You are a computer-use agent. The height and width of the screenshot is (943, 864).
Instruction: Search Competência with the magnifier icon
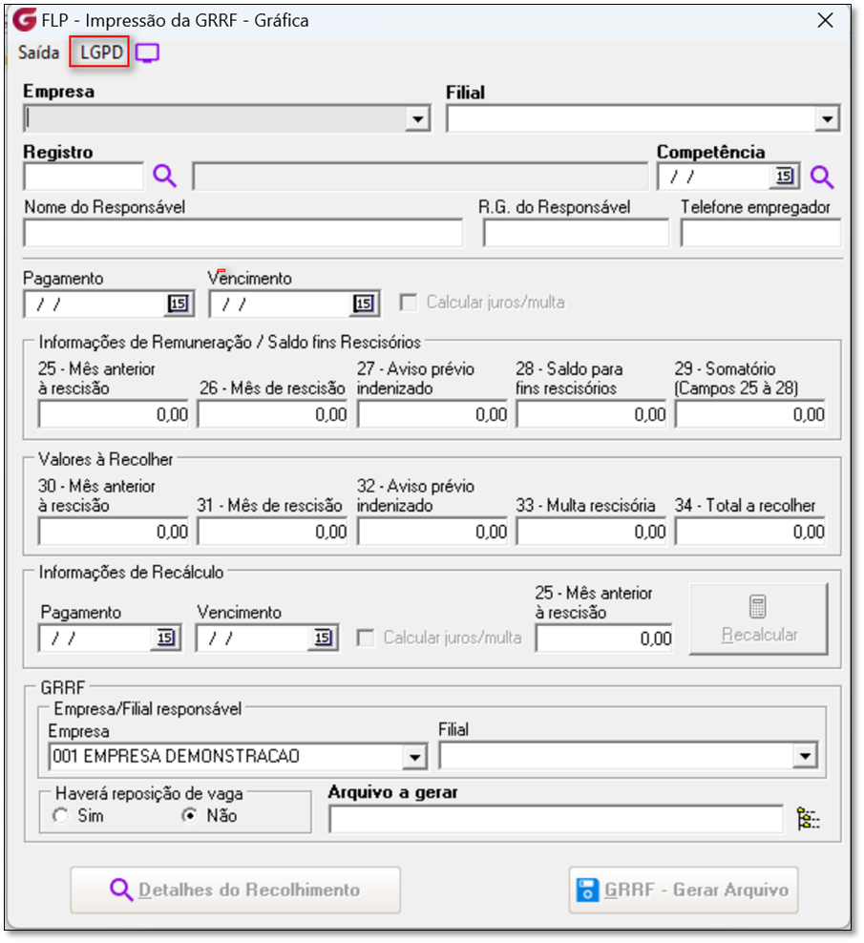click(822, 178)
